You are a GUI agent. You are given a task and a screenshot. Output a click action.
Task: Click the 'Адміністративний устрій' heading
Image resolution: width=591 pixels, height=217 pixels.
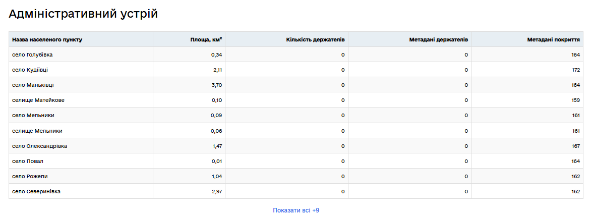pyautogui.click(x=83, y=14)
